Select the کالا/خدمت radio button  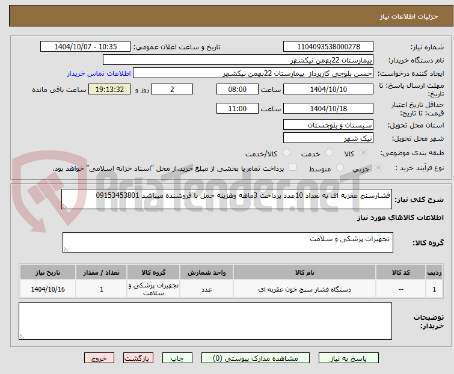click(286, 153)
